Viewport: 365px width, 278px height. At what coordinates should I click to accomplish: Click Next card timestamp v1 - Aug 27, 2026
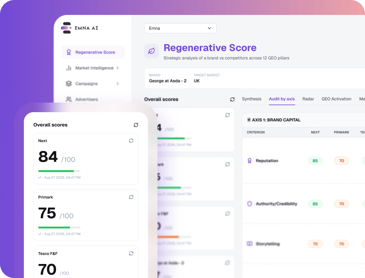pyautogui.click(x=59, y=177)
